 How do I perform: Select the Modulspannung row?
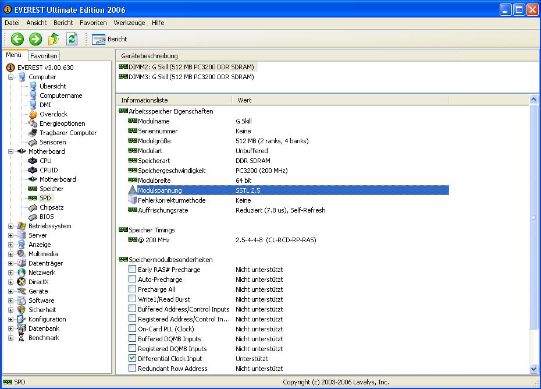coord(288,190)
